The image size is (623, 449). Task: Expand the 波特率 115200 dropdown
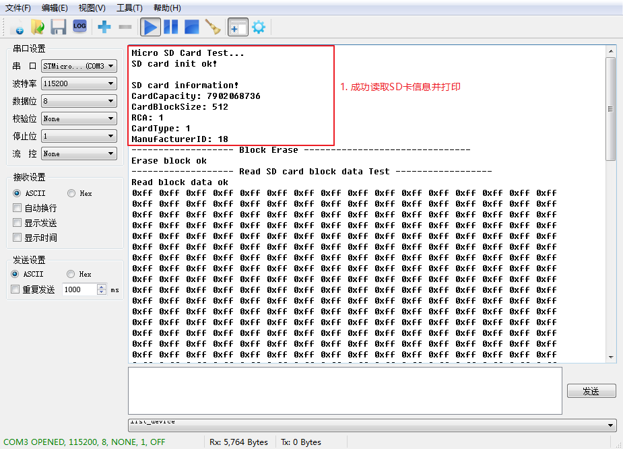coord(79,83)
